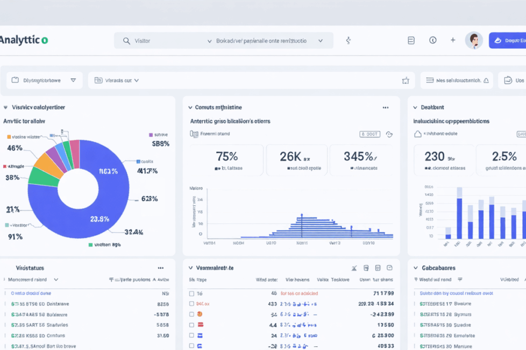Open the Bokadrve panenalle dropdown arrow
The width and height of the screenshot is (526, 350).
click(x=321, y=41)
